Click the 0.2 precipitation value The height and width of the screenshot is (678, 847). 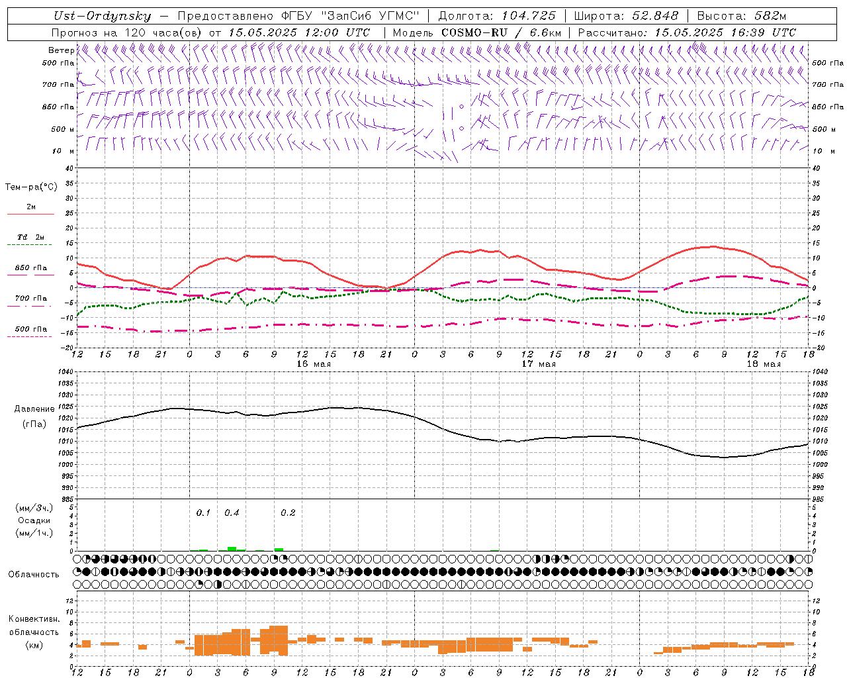coord(288,513)
